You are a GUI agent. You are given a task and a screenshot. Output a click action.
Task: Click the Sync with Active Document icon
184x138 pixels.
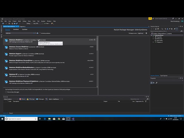tap(165, 29)
